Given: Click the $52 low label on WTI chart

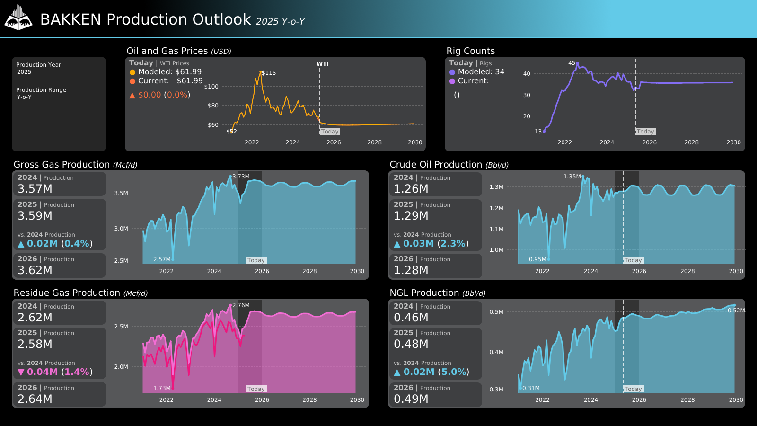Looking at the screenshot, I should 231,132.
